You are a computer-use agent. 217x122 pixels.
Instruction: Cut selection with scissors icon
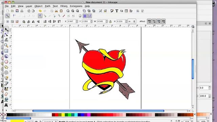tap(56, 11)
